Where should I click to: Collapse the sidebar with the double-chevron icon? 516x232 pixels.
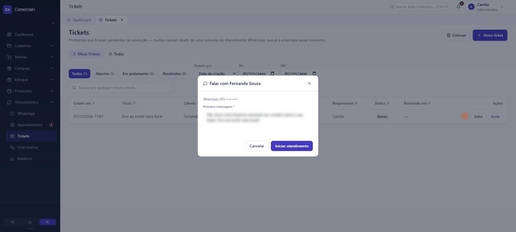click(x=53, y=23)
